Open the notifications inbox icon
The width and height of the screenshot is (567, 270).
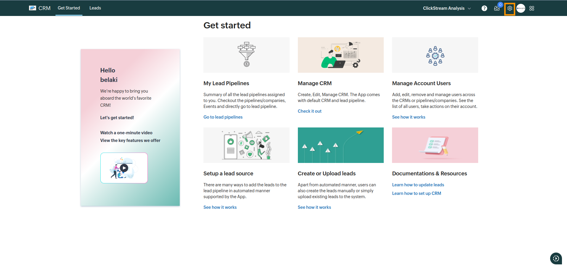pyautogui.click(x=497, y=8)
